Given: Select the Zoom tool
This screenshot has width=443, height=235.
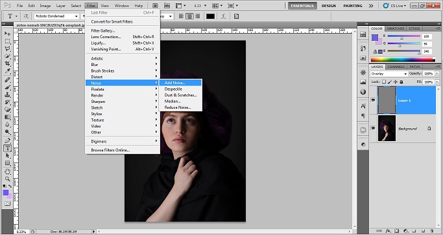Looking at the screenshot, I should pos(7,179).
